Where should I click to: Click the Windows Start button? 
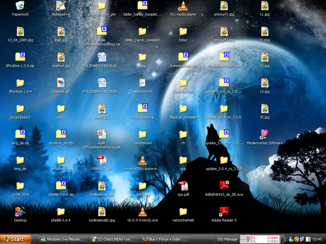[x=16, y=239]
